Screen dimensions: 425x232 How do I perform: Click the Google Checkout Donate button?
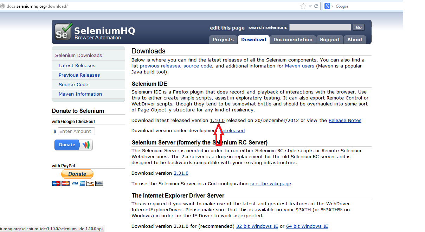pos(73,145)
